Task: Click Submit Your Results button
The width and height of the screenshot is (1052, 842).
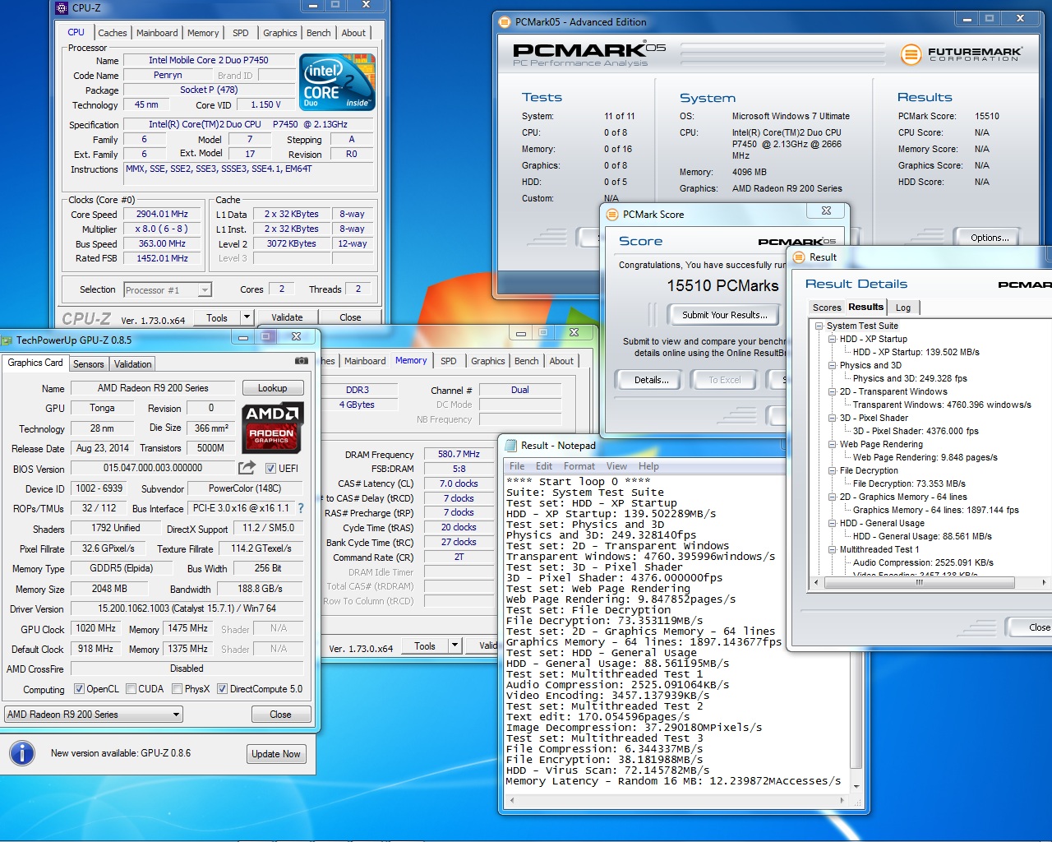Action: (725, 315)
